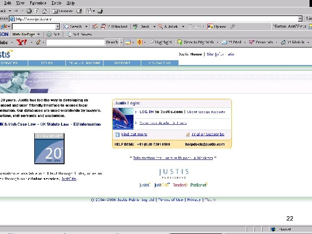The image size is (312, 234).
Task: Click the Yahoo bookmarks notepad icon
Action: [128, 42]
